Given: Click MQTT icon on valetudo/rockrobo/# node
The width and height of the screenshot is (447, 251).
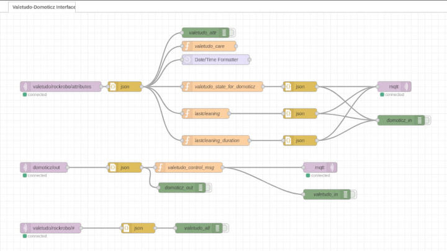Looking at the screenshot, I should pos(25,228).
